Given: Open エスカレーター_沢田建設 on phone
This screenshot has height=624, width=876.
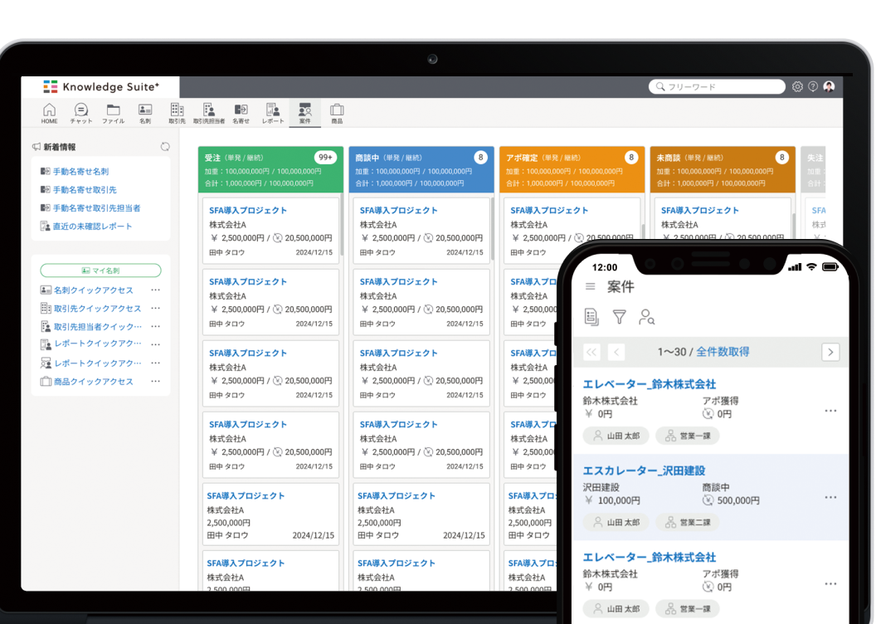Looking at the screenshot, I should point(644,470).
